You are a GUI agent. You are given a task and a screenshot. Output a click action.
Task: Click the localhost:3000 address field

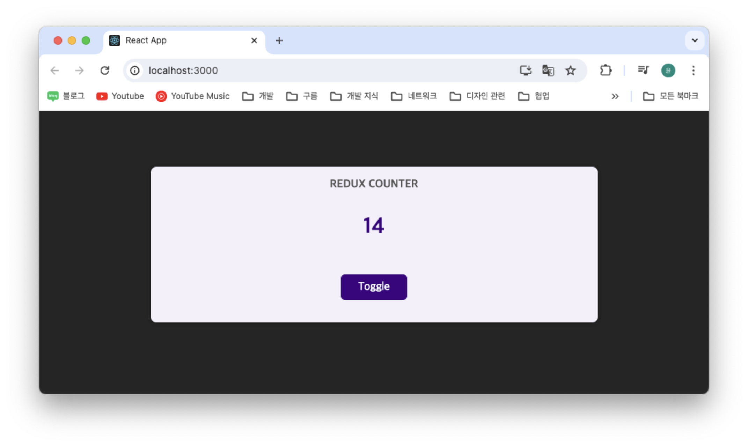(314, 70)
